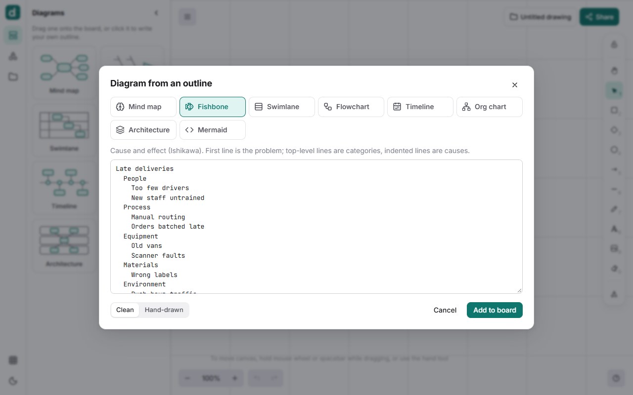Select the Hand pan tool
The width and height of the screenshot is (633, 395).
(614, 71)
